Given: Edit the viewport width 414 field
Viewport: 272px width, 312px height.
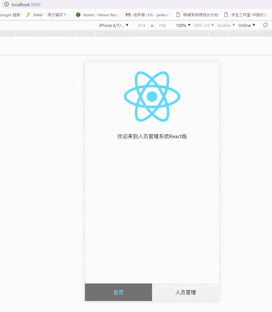Looking at the screenshot, I should point(142,26).
